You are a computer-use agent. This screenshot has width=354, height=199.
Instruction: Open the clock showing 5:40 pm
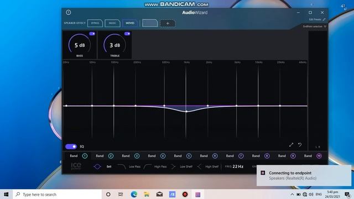[332, 194]
